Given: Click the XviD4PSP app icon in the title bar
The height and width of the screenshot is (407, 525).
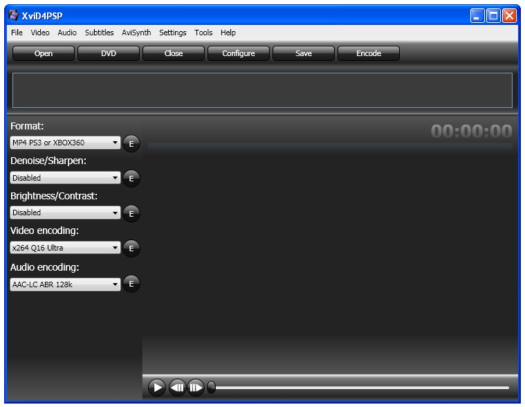Looking at the screenshot, I should 13,15.
